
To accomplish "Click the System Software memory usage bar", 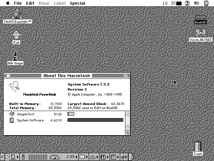I will [x=95, y=120].
